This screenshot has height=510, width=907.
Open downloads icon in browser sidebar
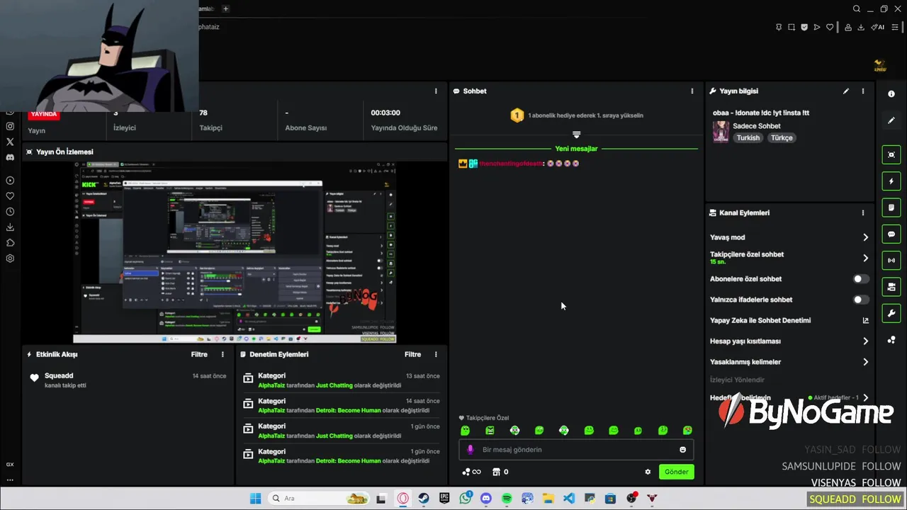point(10,227)
